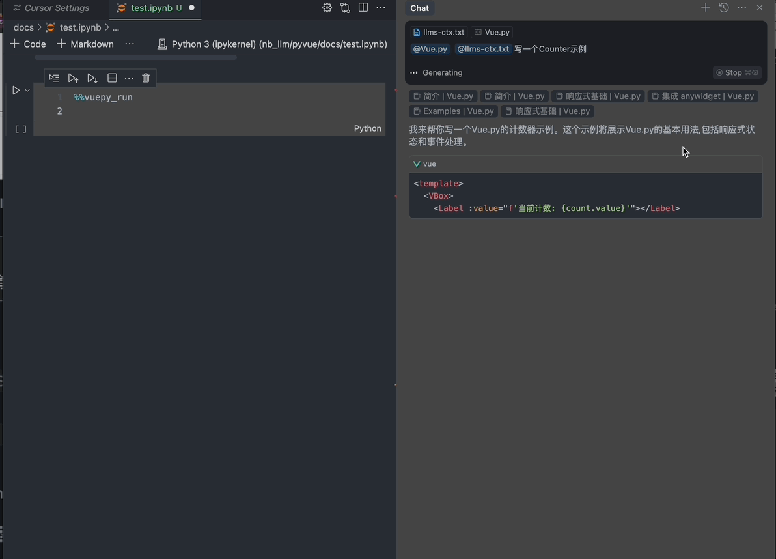The height and width of the screenshot is (559, 776).
Task: Click the source control sync icon in toolbar
Action: 345,7
